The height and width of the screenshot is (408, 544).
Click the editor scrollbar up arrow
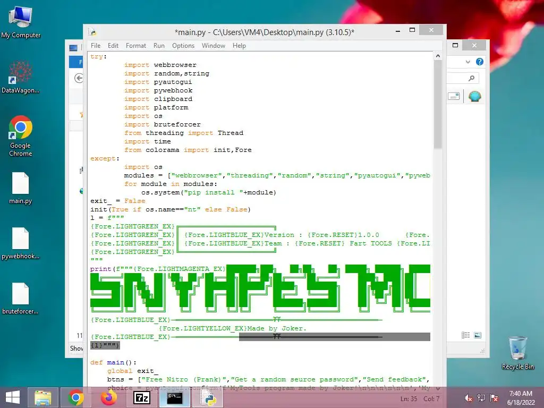[x=438, y=56]
